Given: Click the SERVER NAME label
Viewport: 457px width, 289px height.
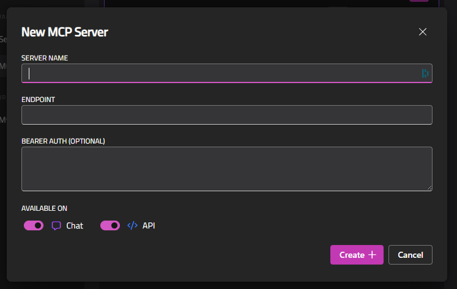Looking at the screenshot, I should point(45,58).
